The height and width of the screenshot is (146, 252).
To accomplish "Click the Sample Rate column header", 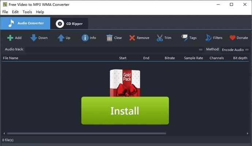I will click(x=193, y=58).
